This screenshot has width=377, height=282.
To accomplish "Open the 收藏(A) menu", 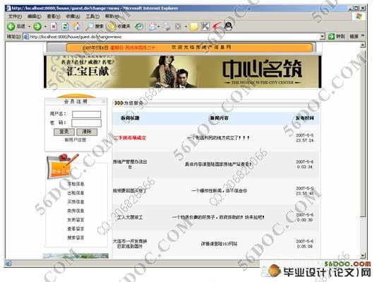I will coord(73,16).
